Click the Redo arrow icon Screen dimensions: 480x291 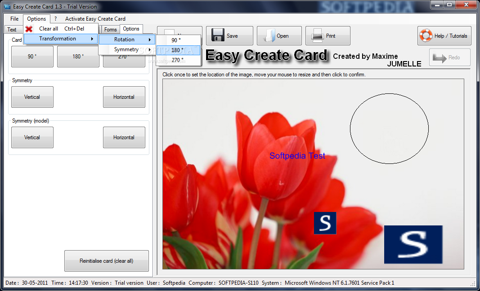(440, 58)
